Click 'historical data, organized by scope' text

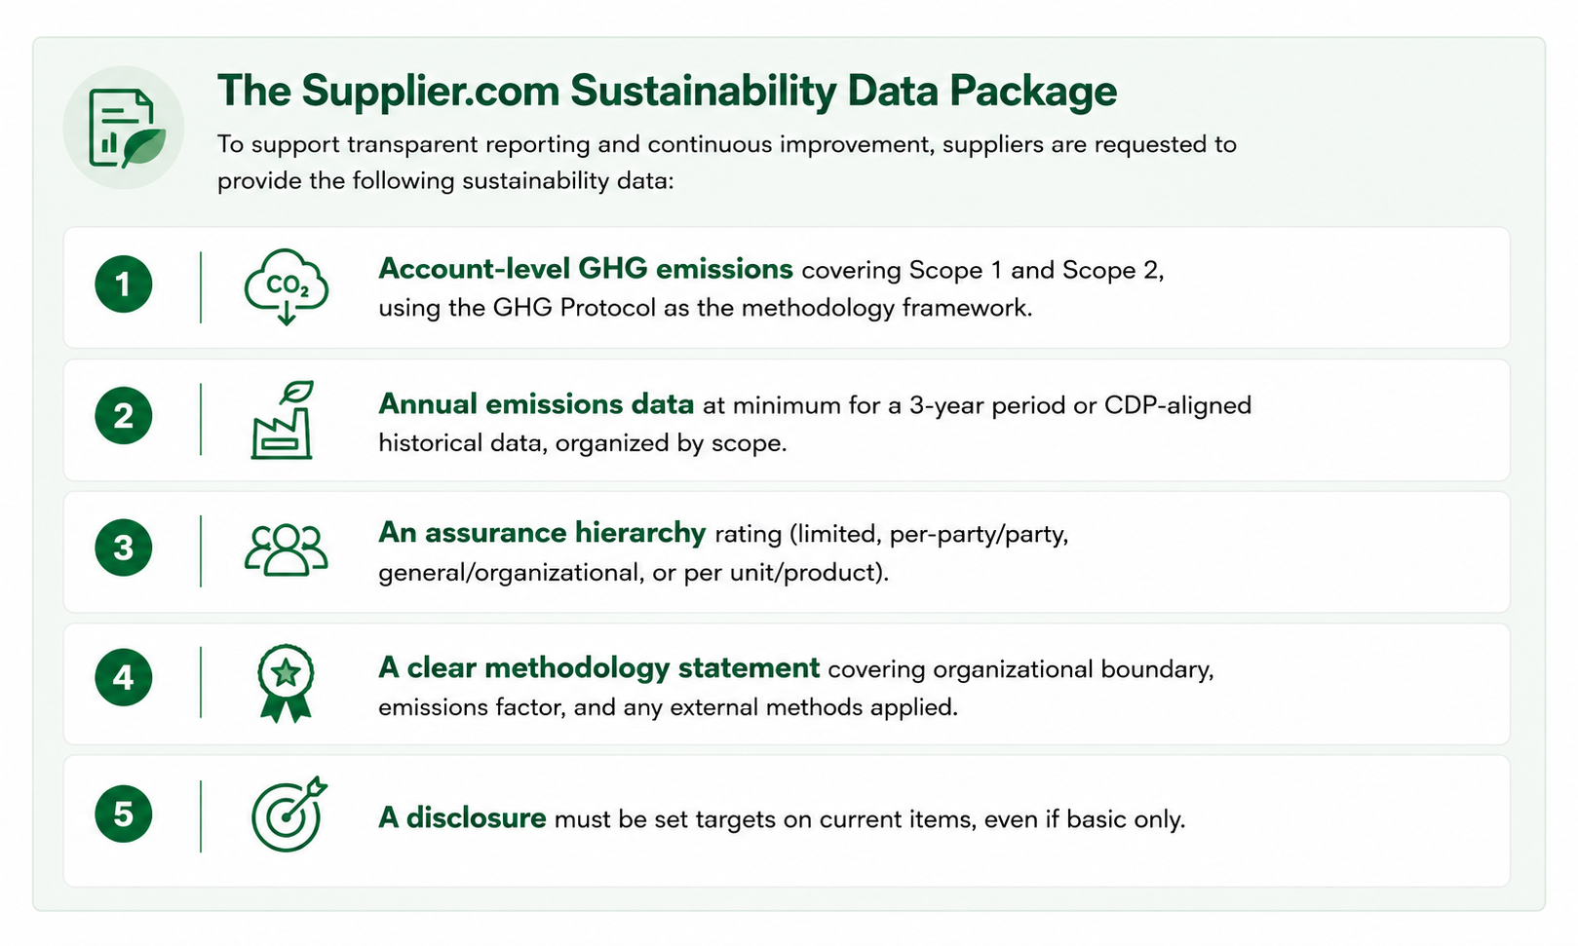pyautogui.click(x=582, y=443)
